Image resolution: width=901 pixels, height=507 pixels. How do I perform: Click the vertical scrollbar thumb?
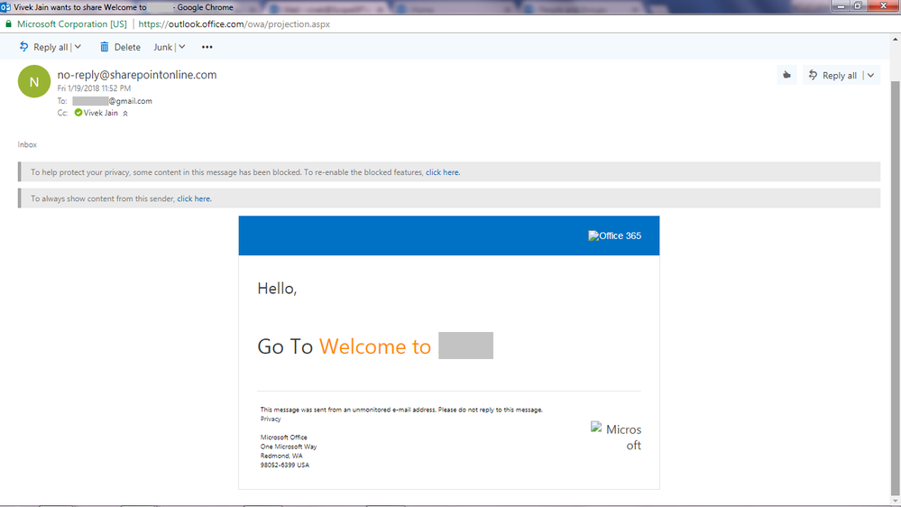point(896,288)
